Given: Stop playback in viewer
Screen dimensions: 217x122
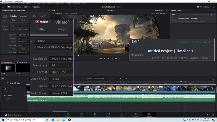Looking at the screenshot, I should (x=108, y=59).
